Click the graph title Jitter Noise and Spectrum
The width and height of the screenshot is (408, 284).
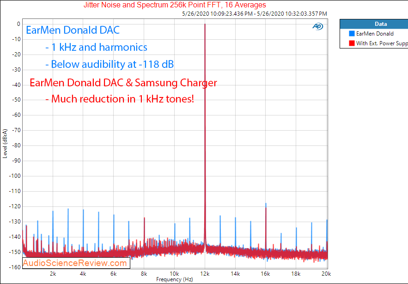pos(175,5)
